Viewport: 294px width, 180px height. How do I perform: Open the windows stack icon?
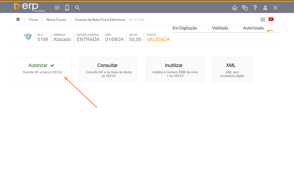point(245,8)
